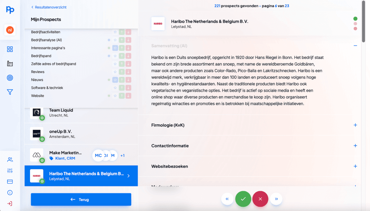Toggle the star for Interessante pagina's

coord(115,48)
